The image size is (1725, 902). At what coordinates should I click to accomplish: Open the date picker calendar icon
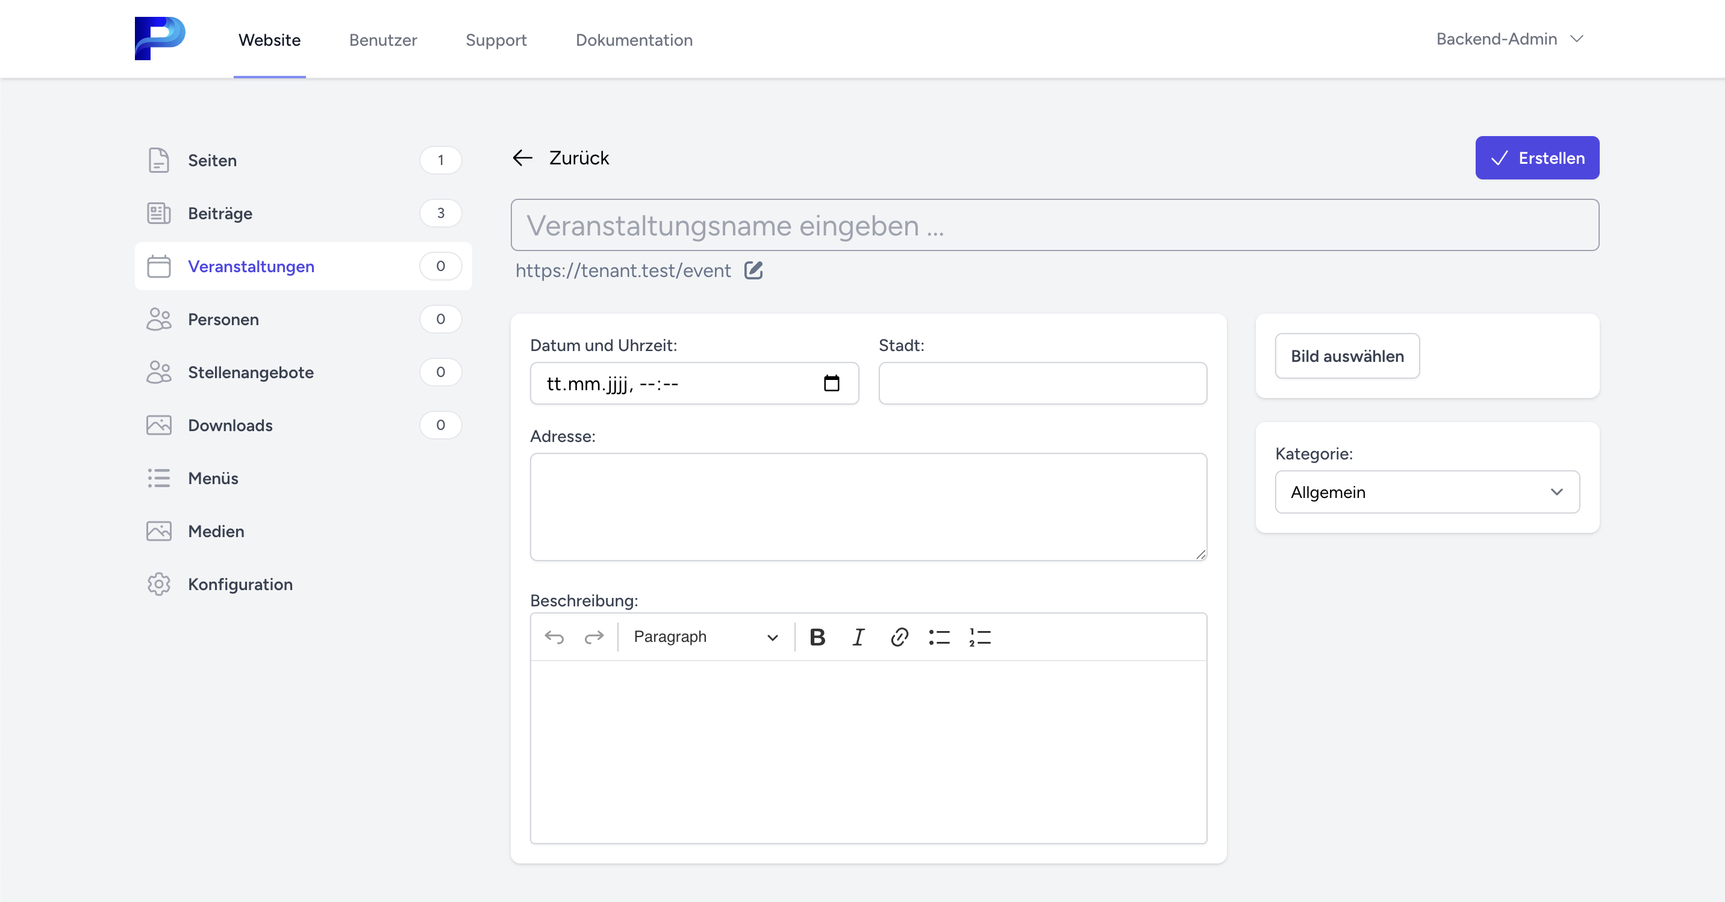[x=831, y=383]
